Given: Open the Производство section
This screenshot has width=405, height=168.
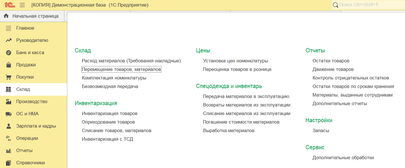Looking at the screenshot, I should coord(33,102).
